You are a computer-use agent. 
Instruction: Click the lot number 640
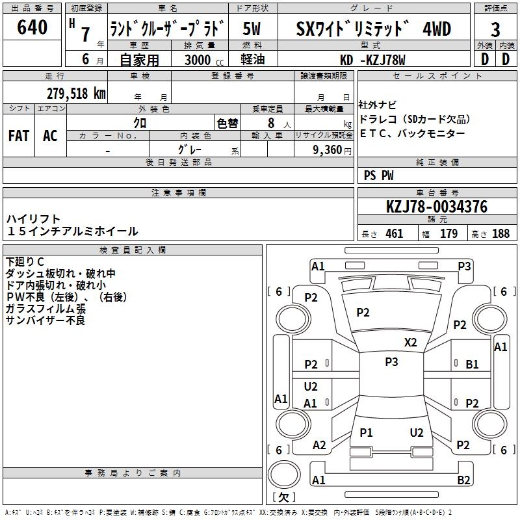pyautogui.click(x=32, y=28)
